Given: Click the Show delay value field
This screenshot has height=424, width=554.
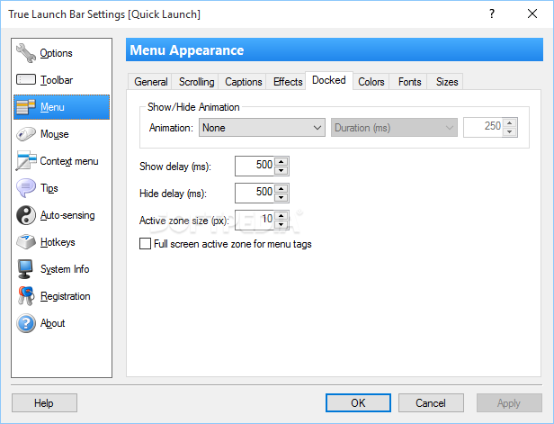Looking at the screenshot, I should [x=255, y=166].
